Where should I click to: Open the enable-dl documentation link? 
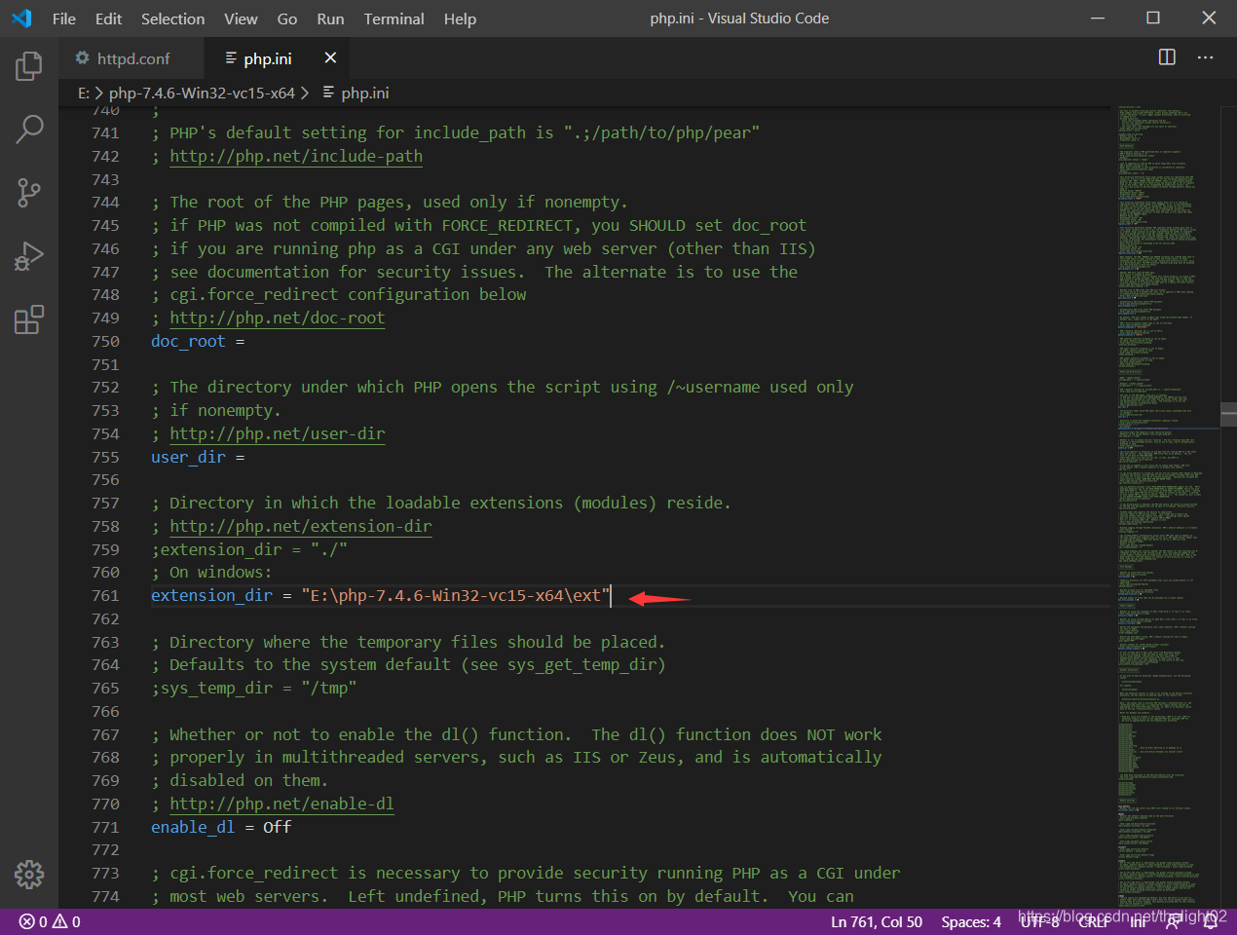coord(282,804)
